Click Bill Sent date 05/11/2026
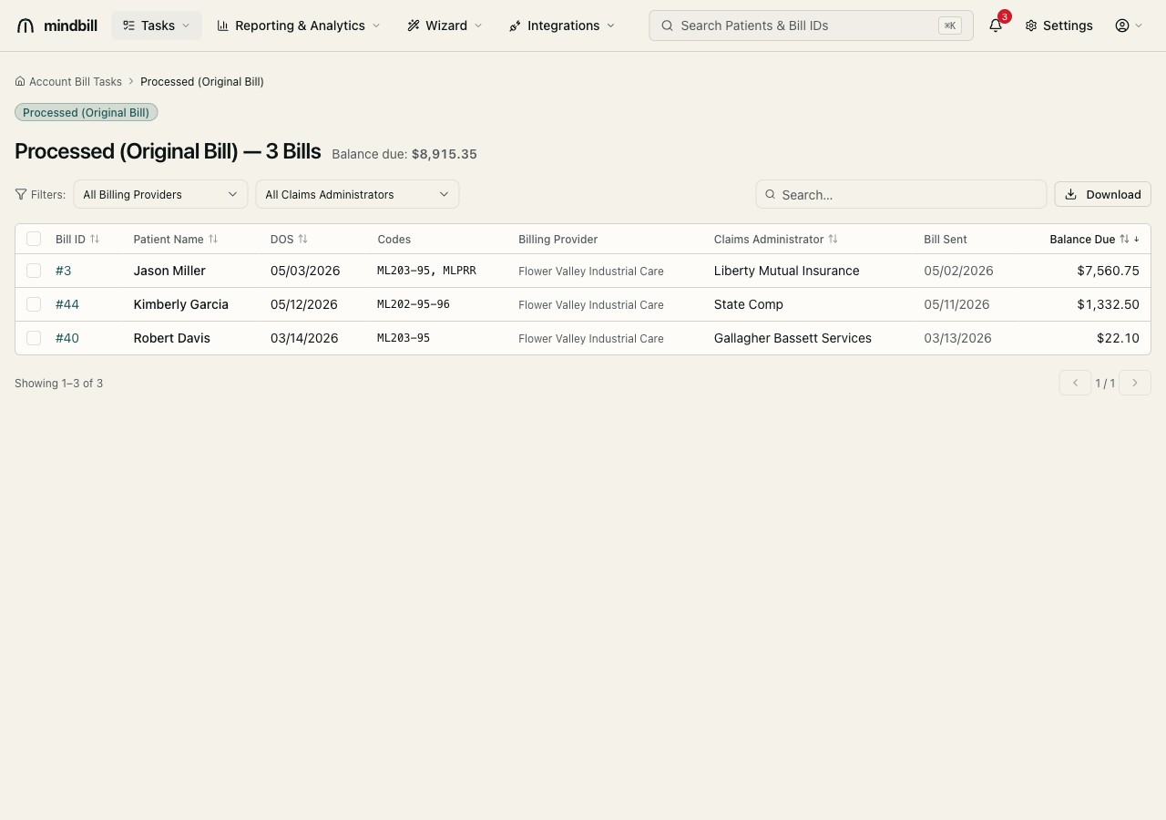The width and height of the screenshot is (1166, 820). tap(958, 304)
